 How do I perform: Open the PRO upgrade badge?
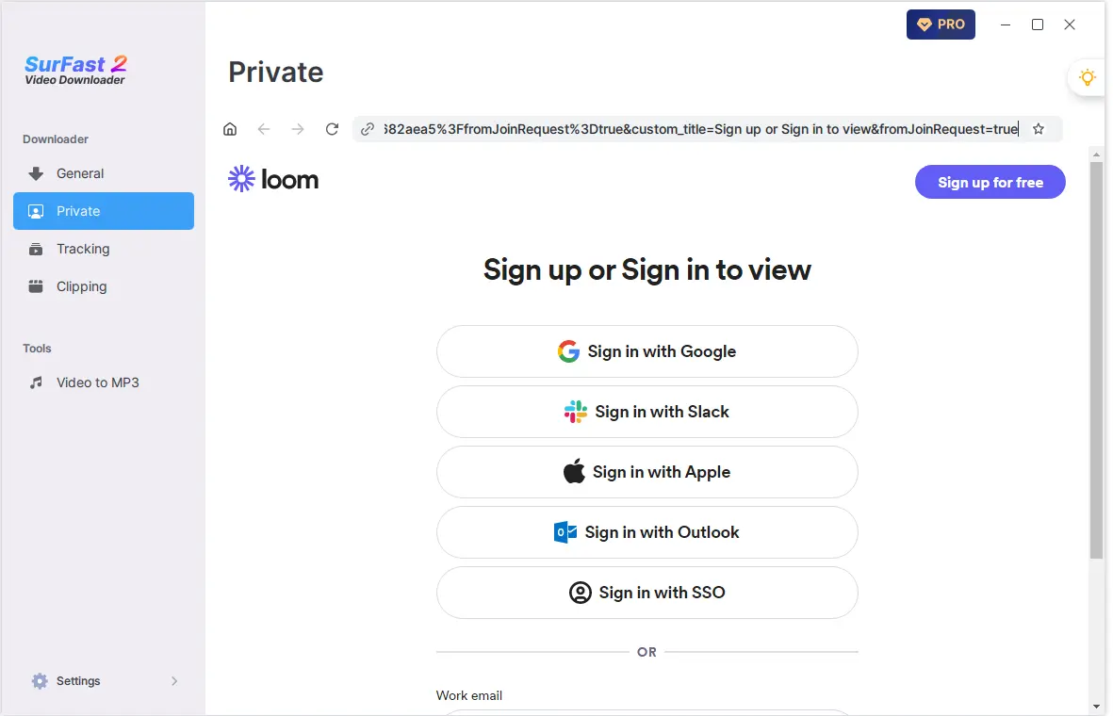click(x=941, y=24)
